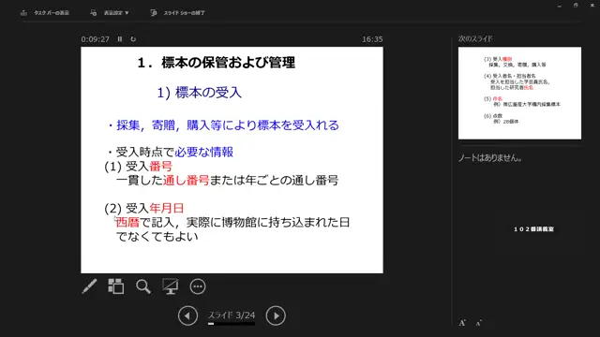Open the display settings dropdown
600x337 pixels.
(x=110, y=13)
